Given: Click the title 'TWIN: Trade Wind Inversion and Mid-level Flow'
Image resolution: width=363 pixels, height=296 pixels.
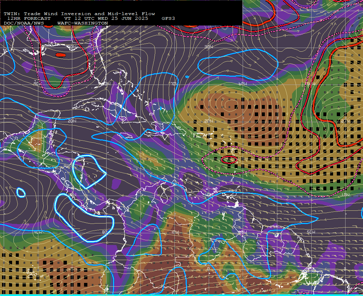Looking at the screenshot, I should click(x=79, y=14).
